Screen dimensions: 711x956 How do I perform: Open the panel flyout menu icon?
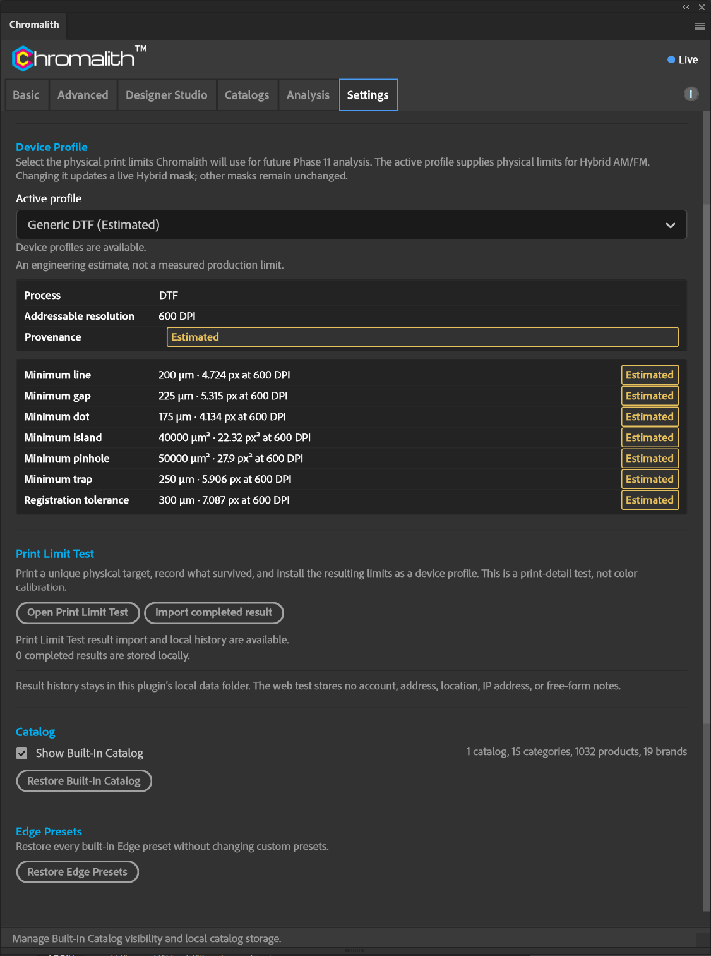click(700, 26)
